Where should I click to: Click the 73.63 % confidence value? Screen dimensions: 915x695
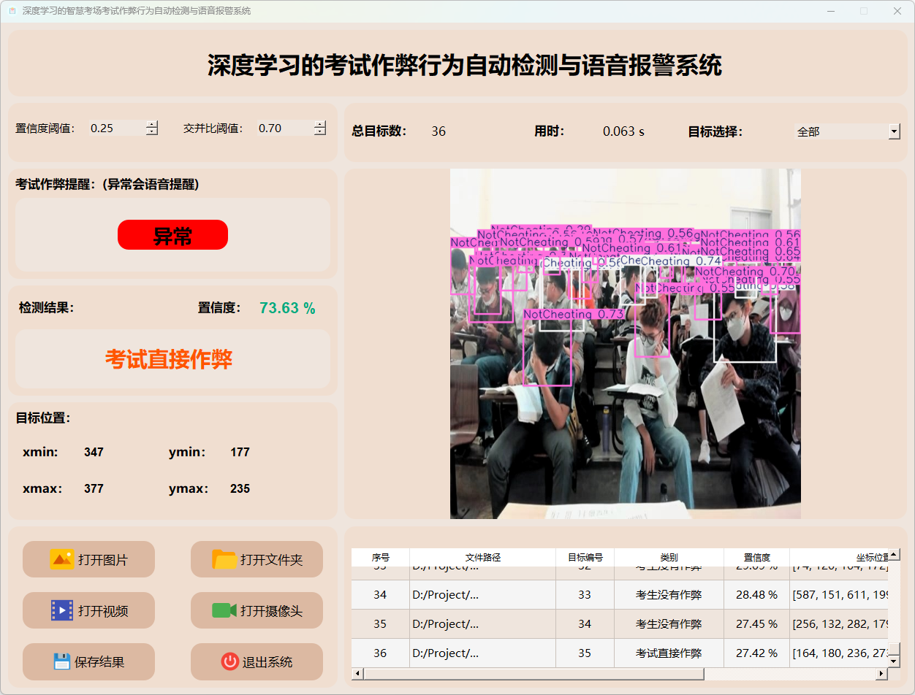point(287,308)
